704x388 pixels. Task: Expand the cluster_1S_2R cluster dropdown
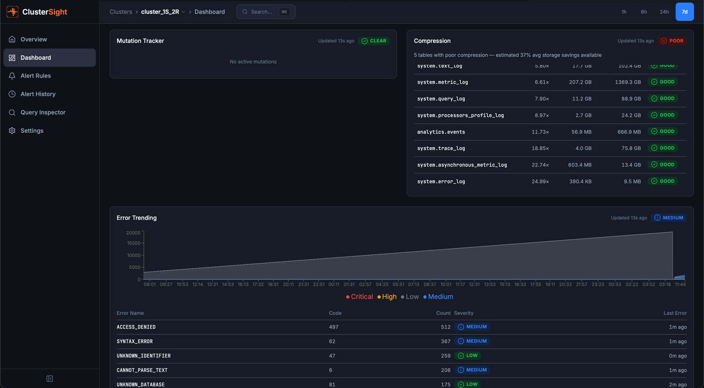pyautogui.click(x=183, y=12)
